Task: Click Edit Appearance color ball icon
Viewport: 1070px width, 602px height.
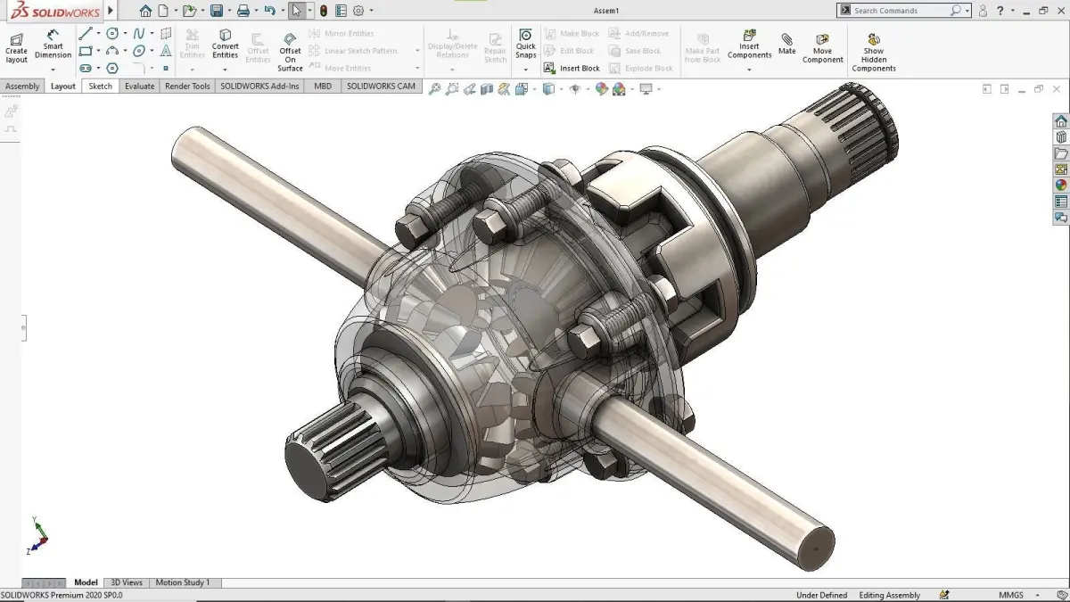Action: (x=602, y=88)
